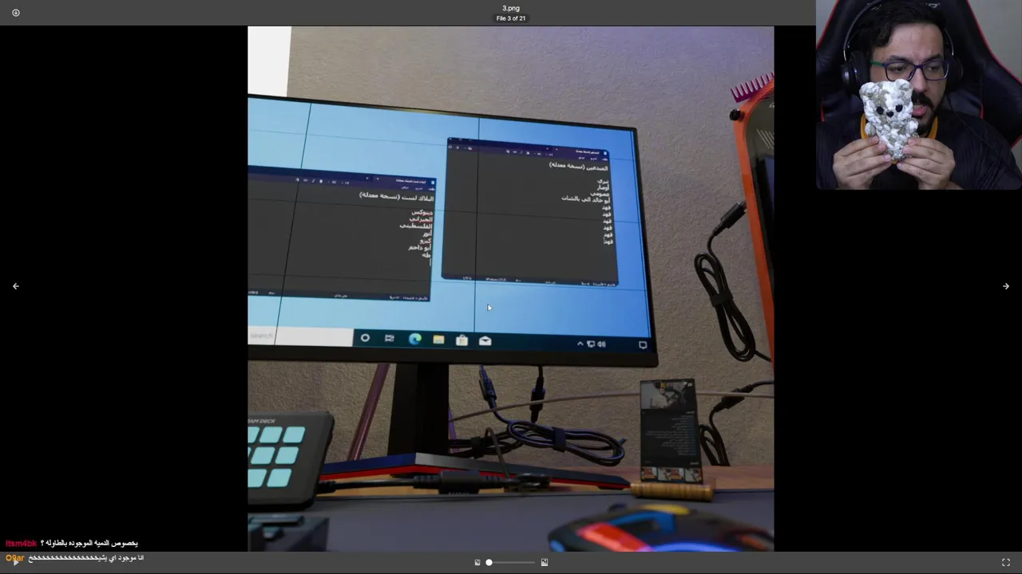Click the speaker volume icon in the photographed tray

(x=601, y=344)
